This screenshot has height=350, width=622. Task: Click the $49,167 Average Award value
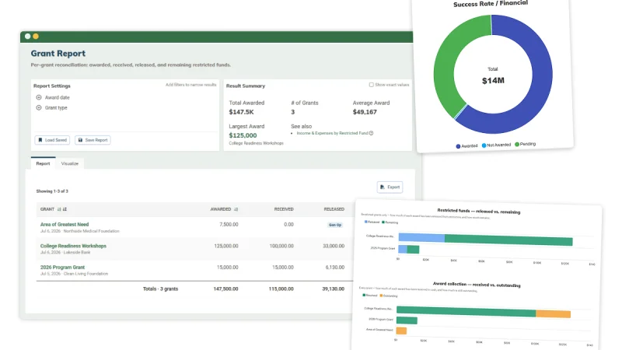click(365, 112)
